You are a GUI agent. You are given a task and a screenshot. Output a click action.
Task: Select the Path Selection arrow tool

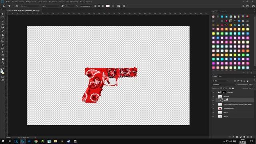[x=3, y=52]
